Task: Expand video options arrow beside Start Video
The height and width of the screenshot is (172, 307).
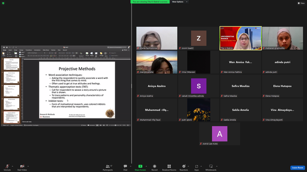Action: pos(28,166)
